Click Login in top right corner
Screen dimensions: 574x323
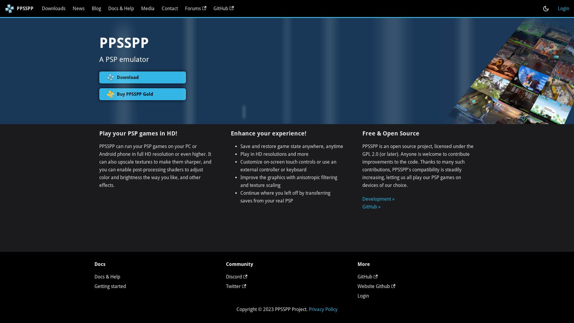(563, 9)
